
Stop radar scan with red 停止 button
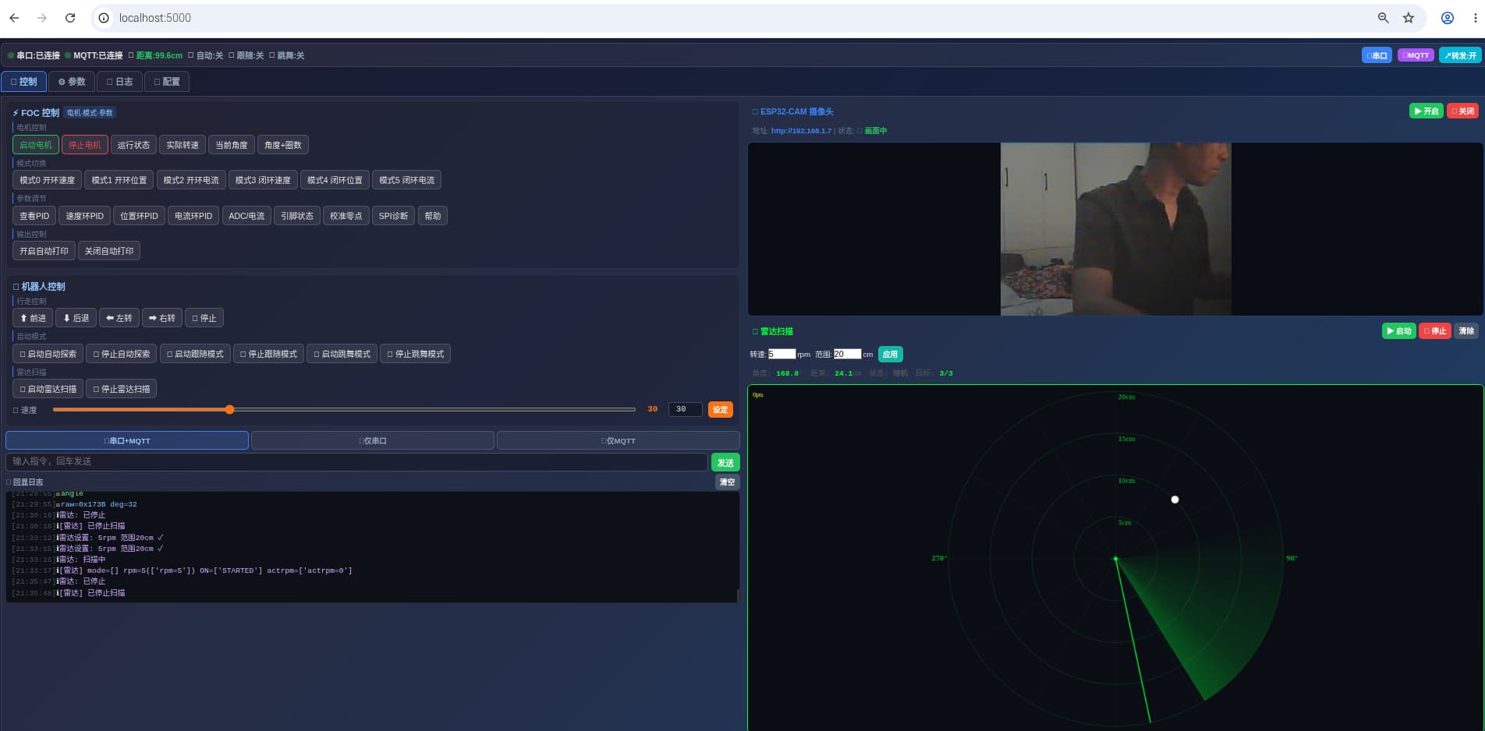[x=1435, y=331]
